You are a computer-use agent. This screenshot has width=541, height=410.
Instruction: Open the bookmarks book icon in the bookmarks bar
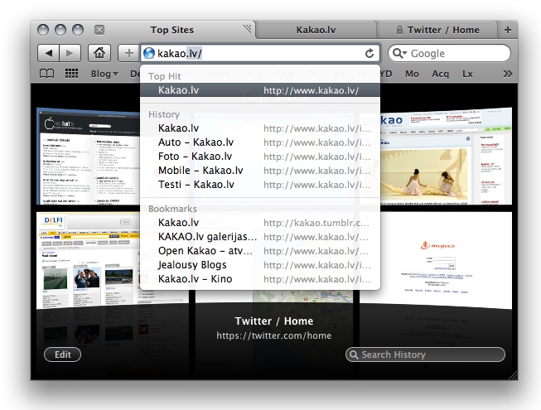pyautogui.click(x=47, y=74)
